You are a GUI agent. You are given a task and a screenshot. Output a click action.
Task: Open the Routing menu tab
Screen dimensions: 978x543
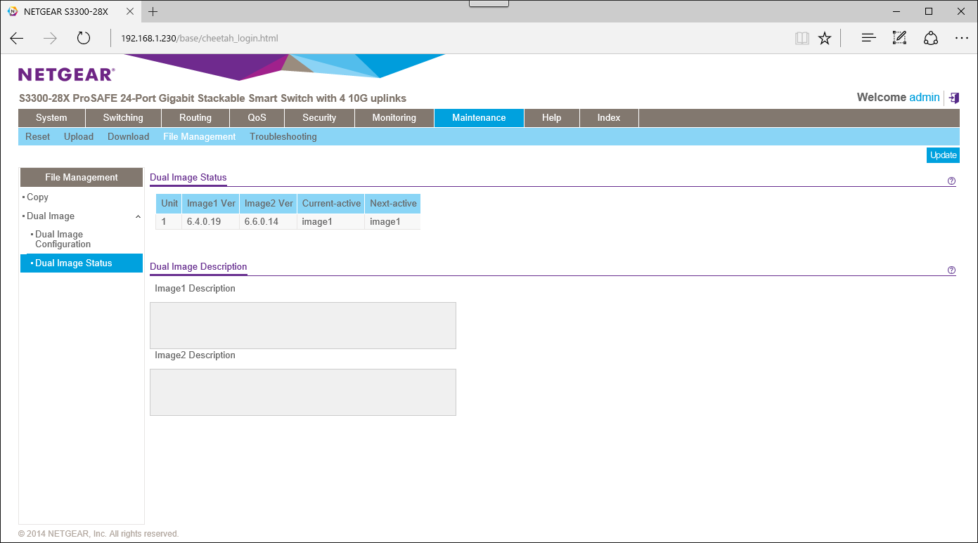coord(195,118)
